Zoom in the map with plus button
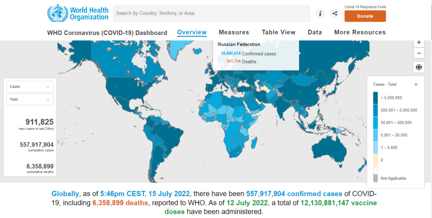 pos(419,43)
